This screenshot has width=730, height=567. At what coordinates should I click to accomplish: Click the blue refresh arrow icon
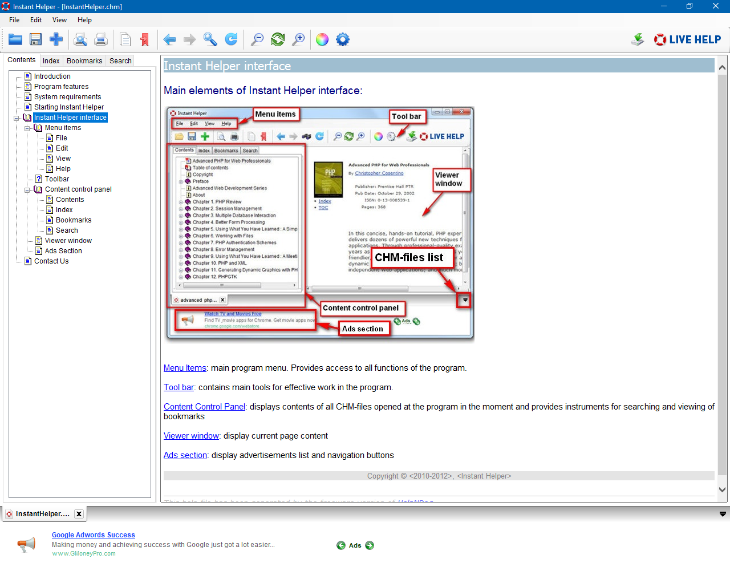click(x=231, y=39)
